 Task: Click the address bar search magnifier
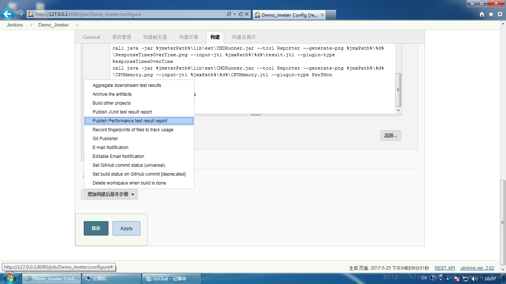coord(229,14)
